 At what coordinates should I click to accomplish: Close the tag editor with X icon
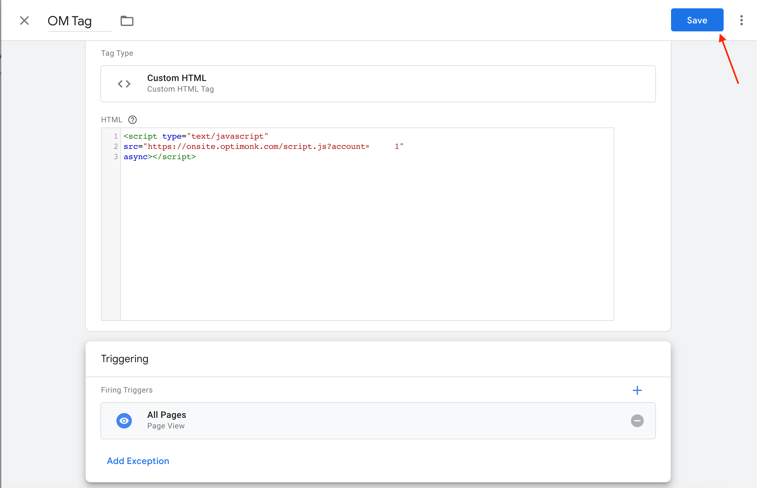click(24, 20)
